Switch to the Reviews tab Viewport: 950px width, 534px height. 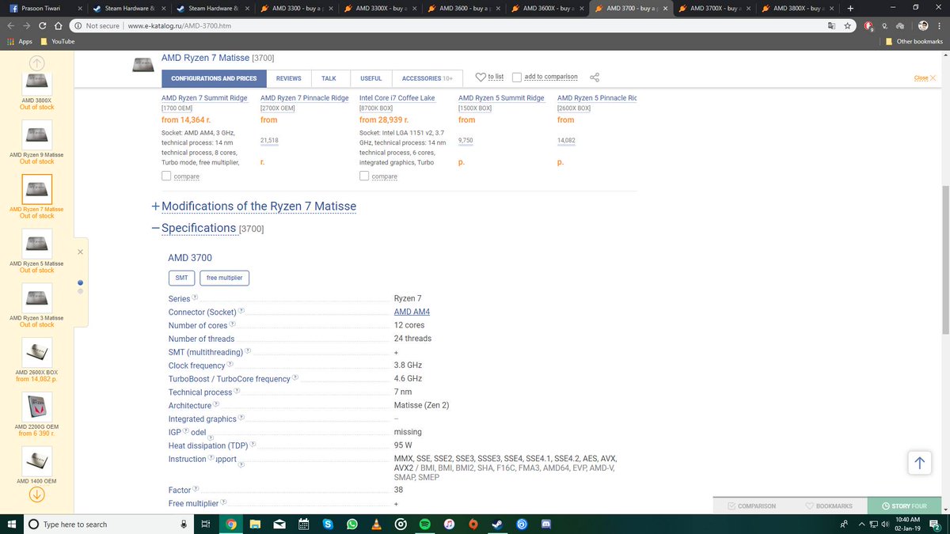coord(289,78)
